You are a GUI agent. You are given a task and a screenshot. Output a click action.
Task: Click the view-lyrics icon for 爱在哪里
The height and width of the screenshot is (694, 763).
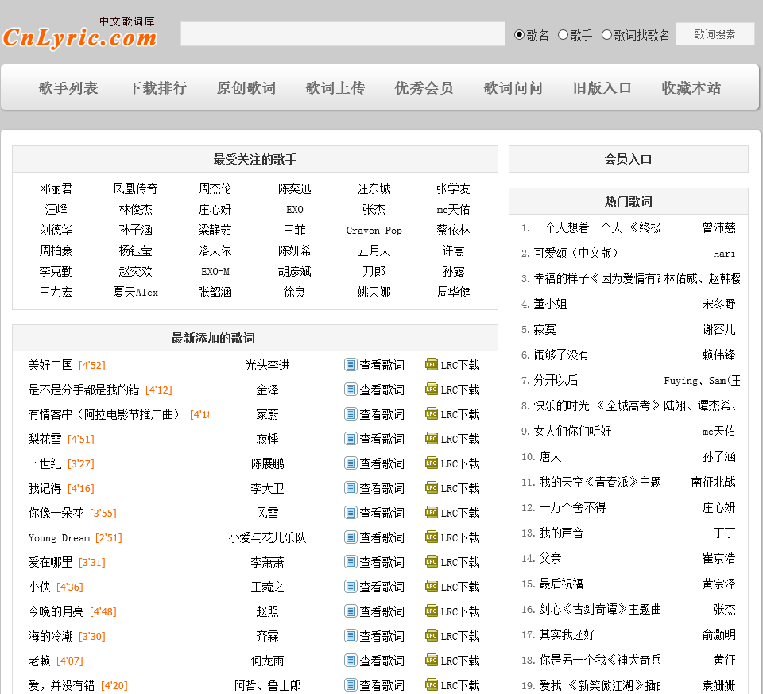click(351, 562)
